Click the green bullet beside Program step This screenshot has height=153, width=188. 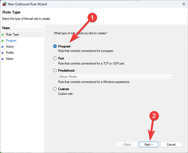point(2,41)
